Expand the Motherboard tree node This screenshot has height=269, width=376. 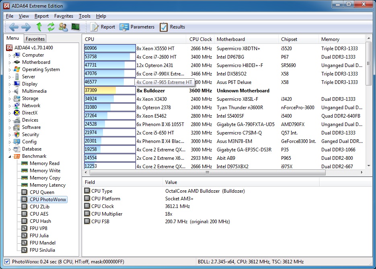pyautogui.click(x=10, y=63)
